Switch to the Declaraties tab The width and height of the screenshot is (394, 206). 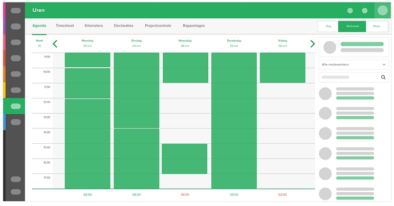pos(124,25)
